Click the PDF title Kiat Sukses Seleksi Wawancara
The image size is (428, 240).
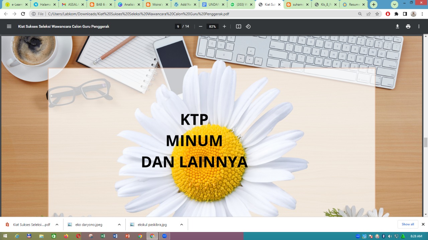coord(64,26)
